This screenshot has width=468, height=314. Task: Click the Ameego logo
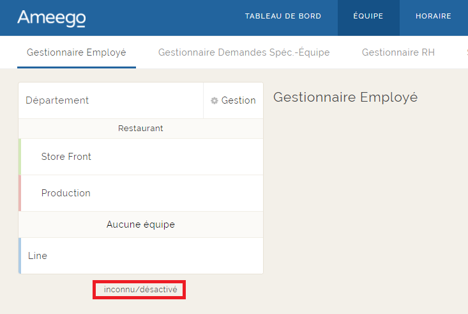[51, 18]
